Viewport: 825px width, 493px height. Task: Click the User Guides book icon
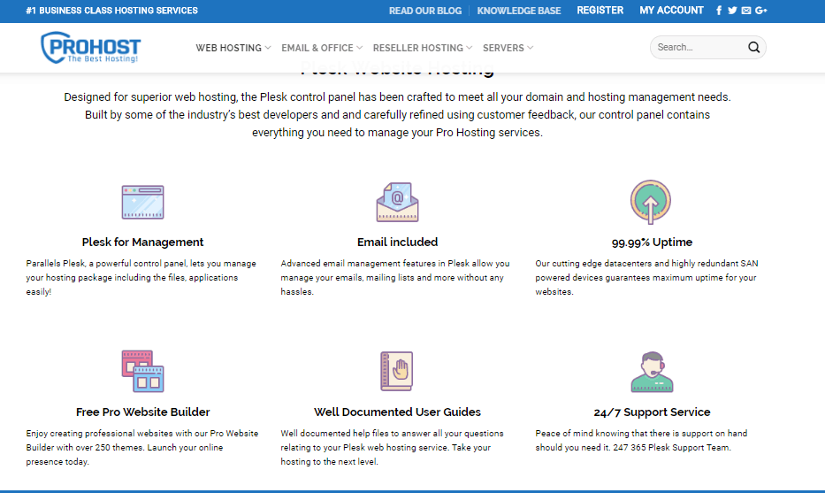[x=397, y=372]
